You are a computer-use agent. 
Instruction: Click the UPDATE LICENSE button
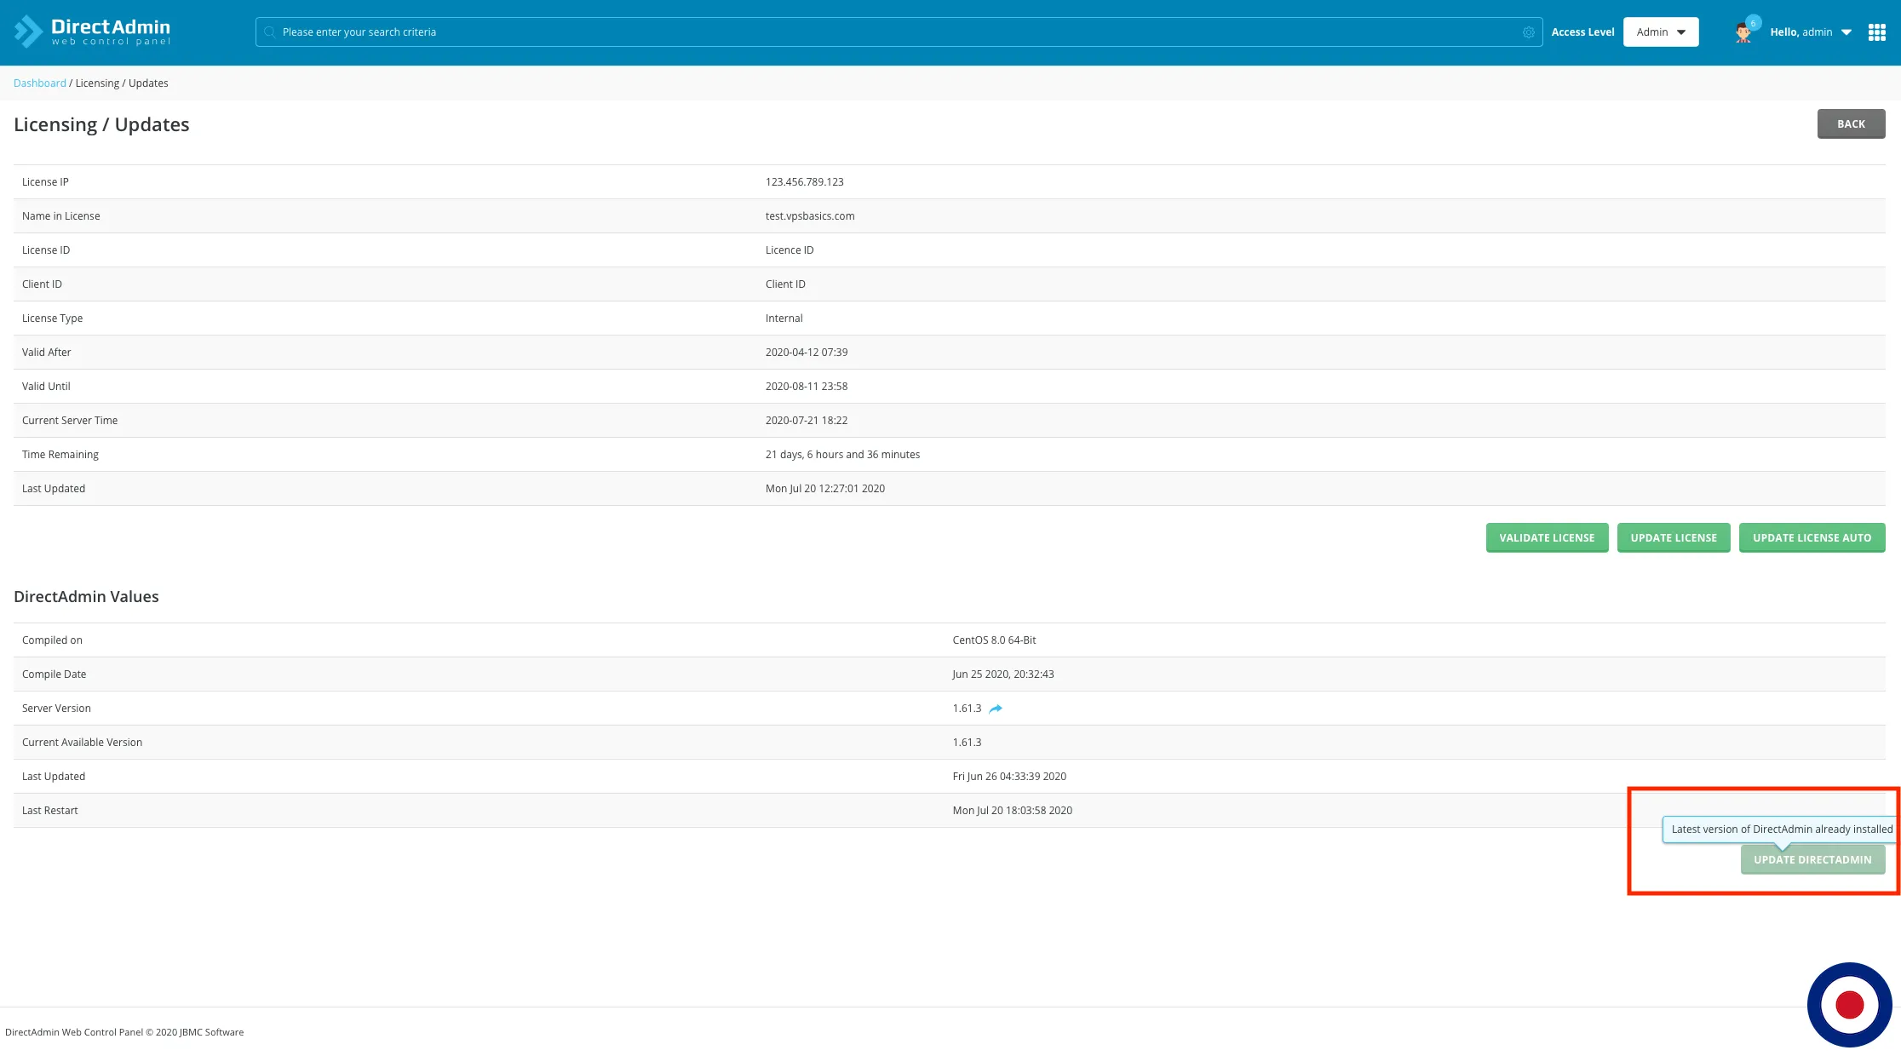tap(1673, 538)
